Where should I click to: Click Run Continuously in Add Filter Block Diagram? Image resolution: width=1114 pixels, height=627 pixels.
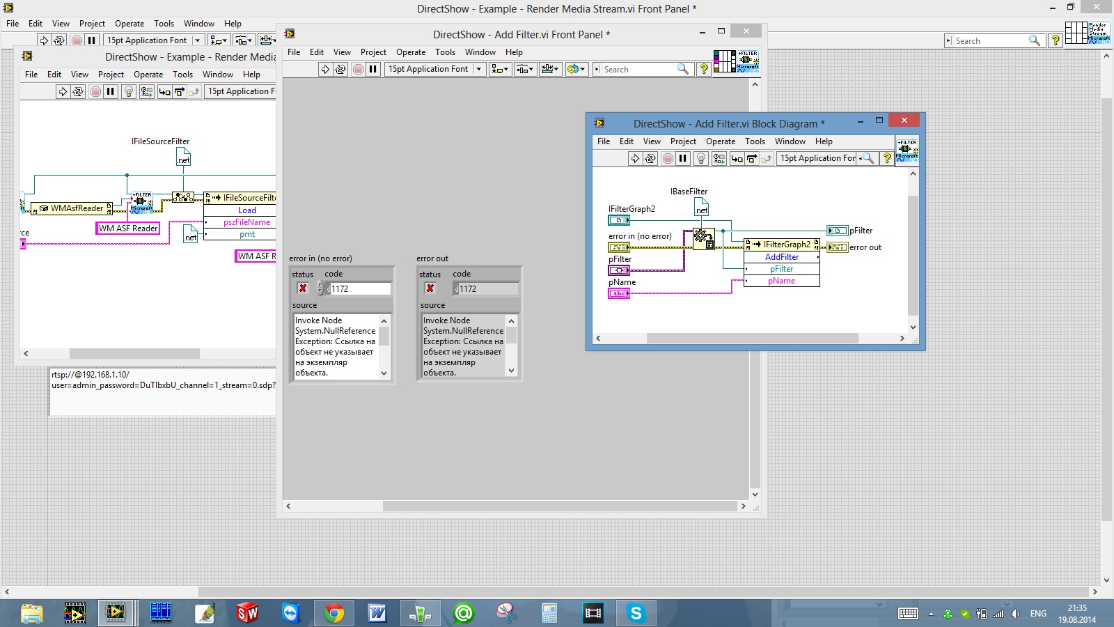(x=650, y=159)
